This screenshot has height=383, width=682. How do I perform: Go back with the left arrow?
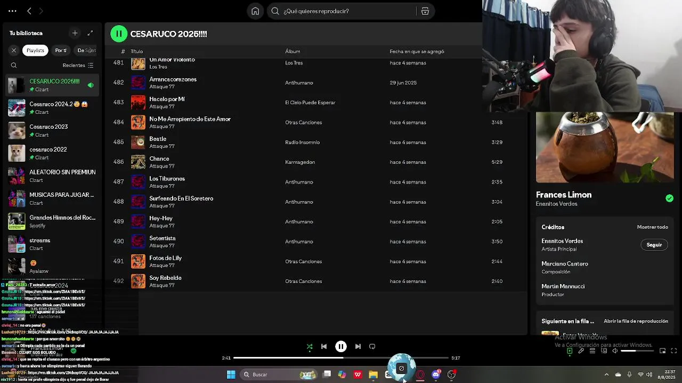pos(29,11)
